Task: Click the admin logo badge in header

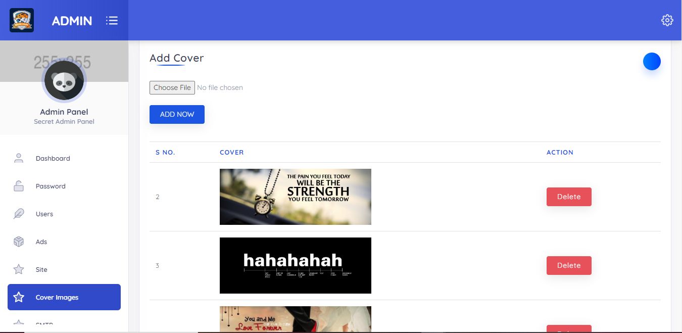Action: [x=22, y=20]
